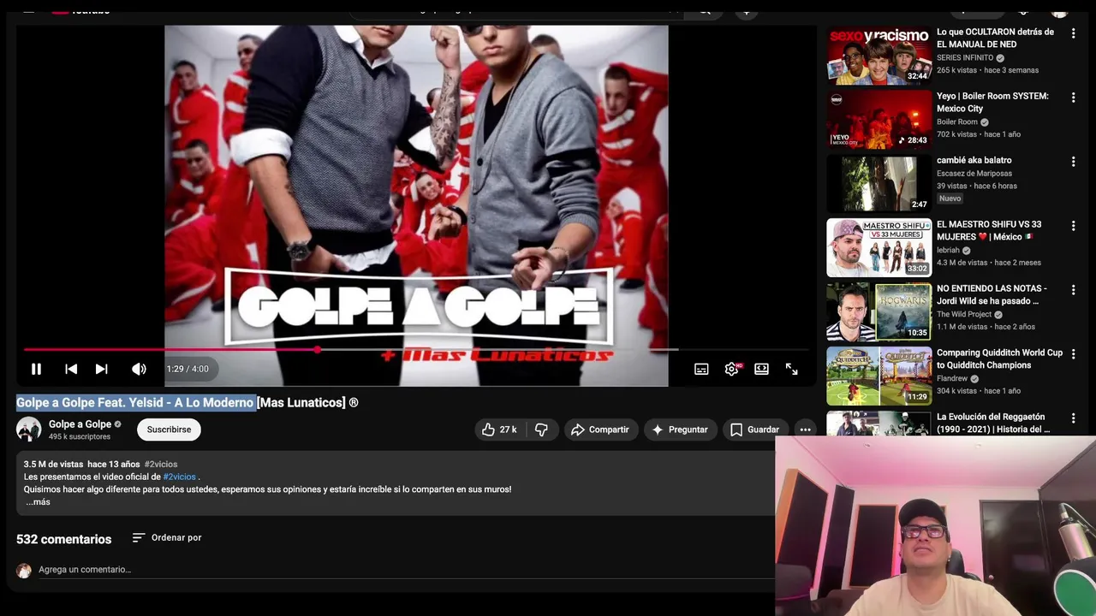Switch the player to theater mode
Screen dimensions: 1096x616
click(761, 369)
